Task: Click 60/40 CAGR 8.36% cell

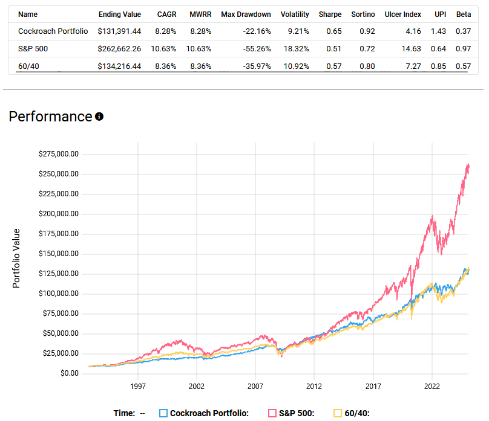Action: [166, 66]
